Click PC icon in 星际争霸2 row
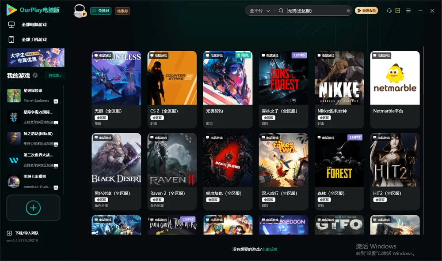This screenshot has height=261, width=442. 56,123
